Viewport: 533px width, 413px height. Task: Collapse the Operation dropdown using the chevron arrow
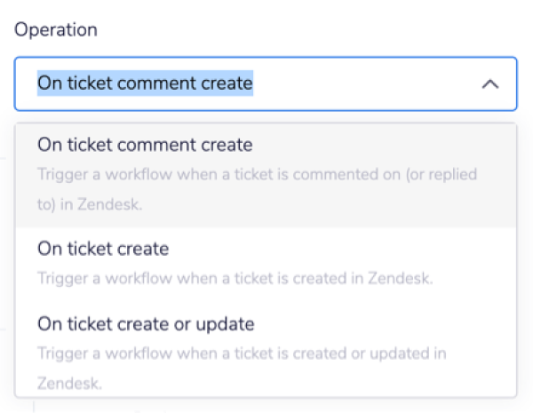(489, 84)
